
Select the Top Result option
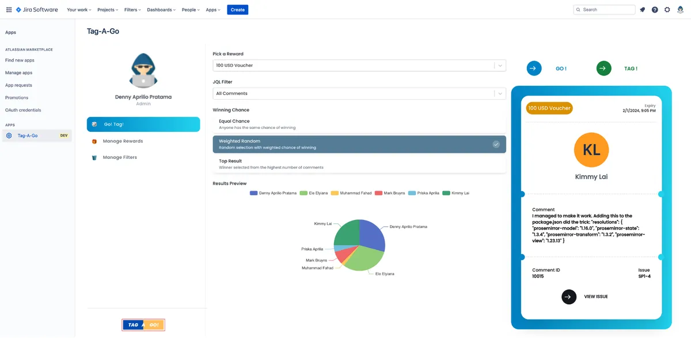click(359, 164)
